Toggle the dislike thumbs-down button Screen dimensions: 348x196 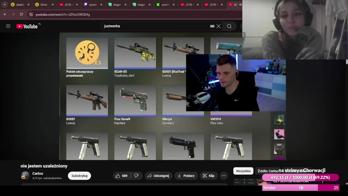(x=136, y=176)
